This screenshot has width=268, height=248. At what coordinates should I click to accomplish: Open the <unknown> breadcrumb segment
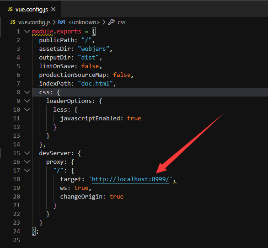(84, 22)
